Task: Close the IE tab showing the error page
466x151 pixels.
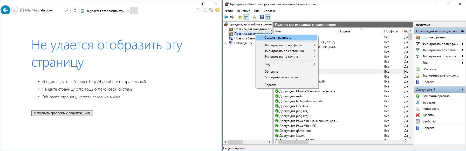Action: tap(128, 11)
